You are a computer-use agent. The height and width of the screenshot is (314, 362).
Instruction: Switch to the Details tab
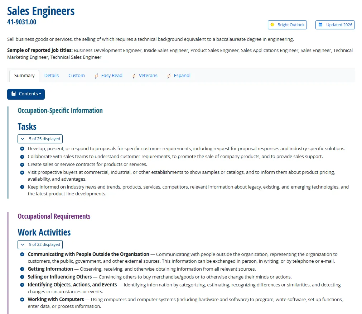click(52, 76)
